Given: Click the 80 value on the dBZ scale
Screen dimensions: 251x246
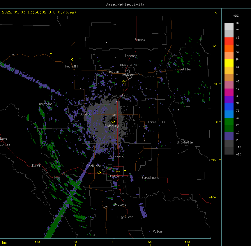Looking at the screenshot, I should click(238, 23).
